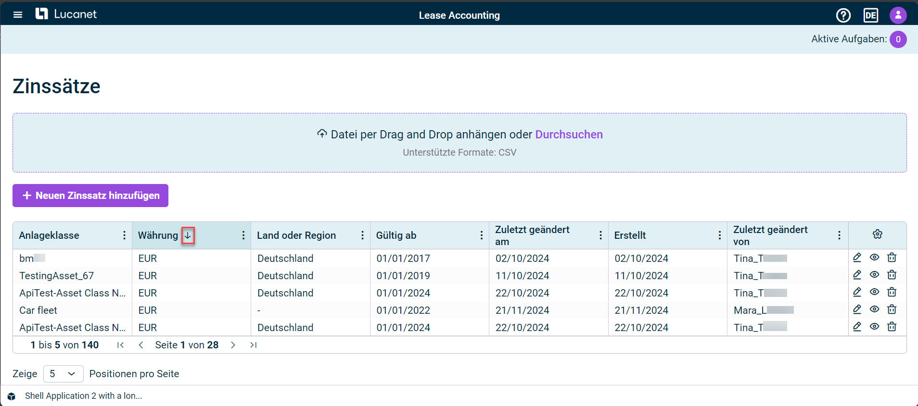
Task: Open Erstellt column options menu
Action: point(720,235)
